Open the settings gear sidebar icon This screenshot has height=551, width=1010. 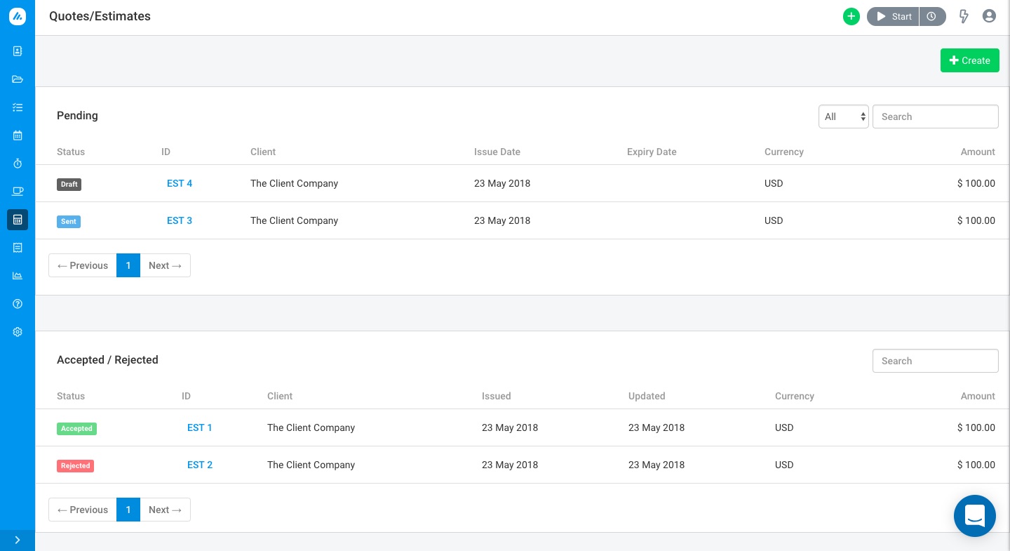[x=18, y=332]
